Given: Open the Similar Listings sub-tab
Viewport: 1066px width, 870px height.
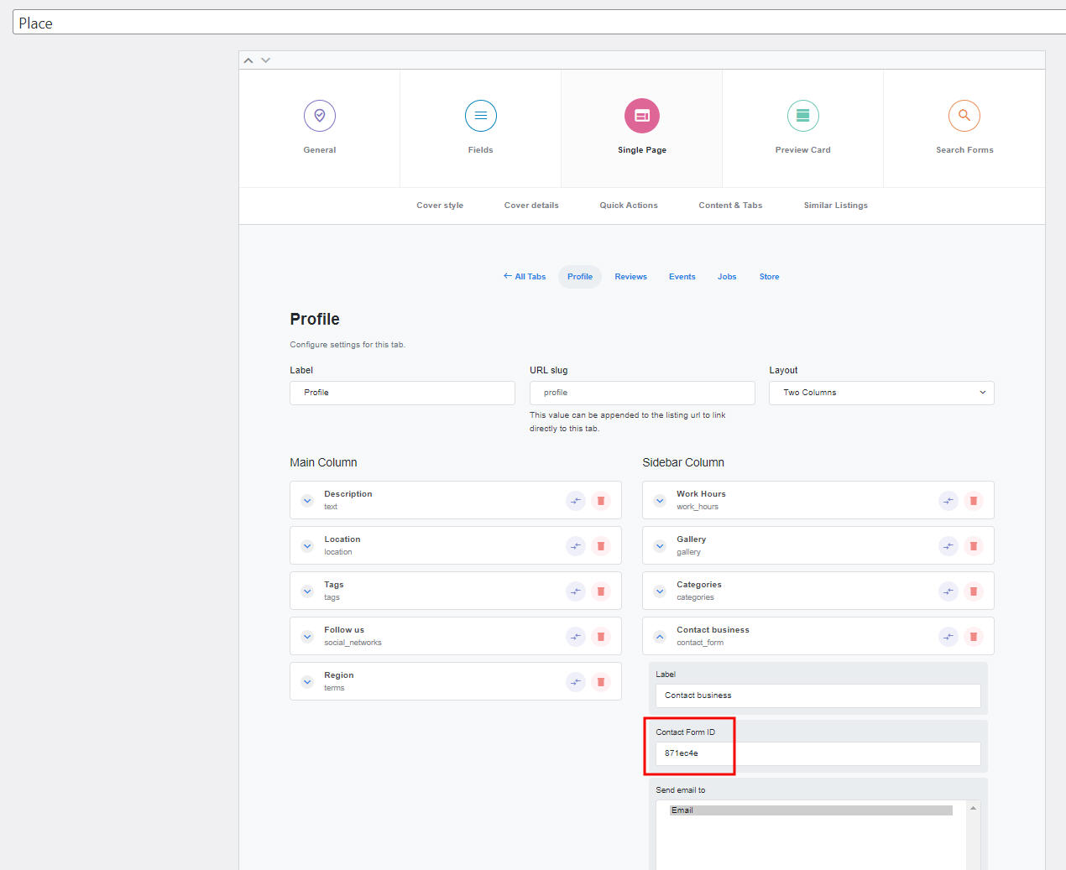Looking at the screenshot, I should tap(836, 206).
